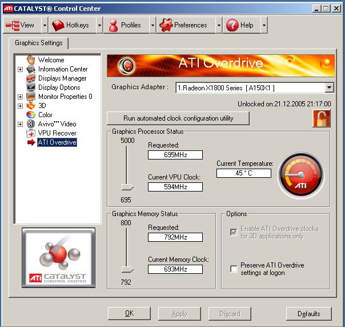Click the Monitor Properties 0 icon
Viewport: 345px width, 327px height.
point(31,97)
